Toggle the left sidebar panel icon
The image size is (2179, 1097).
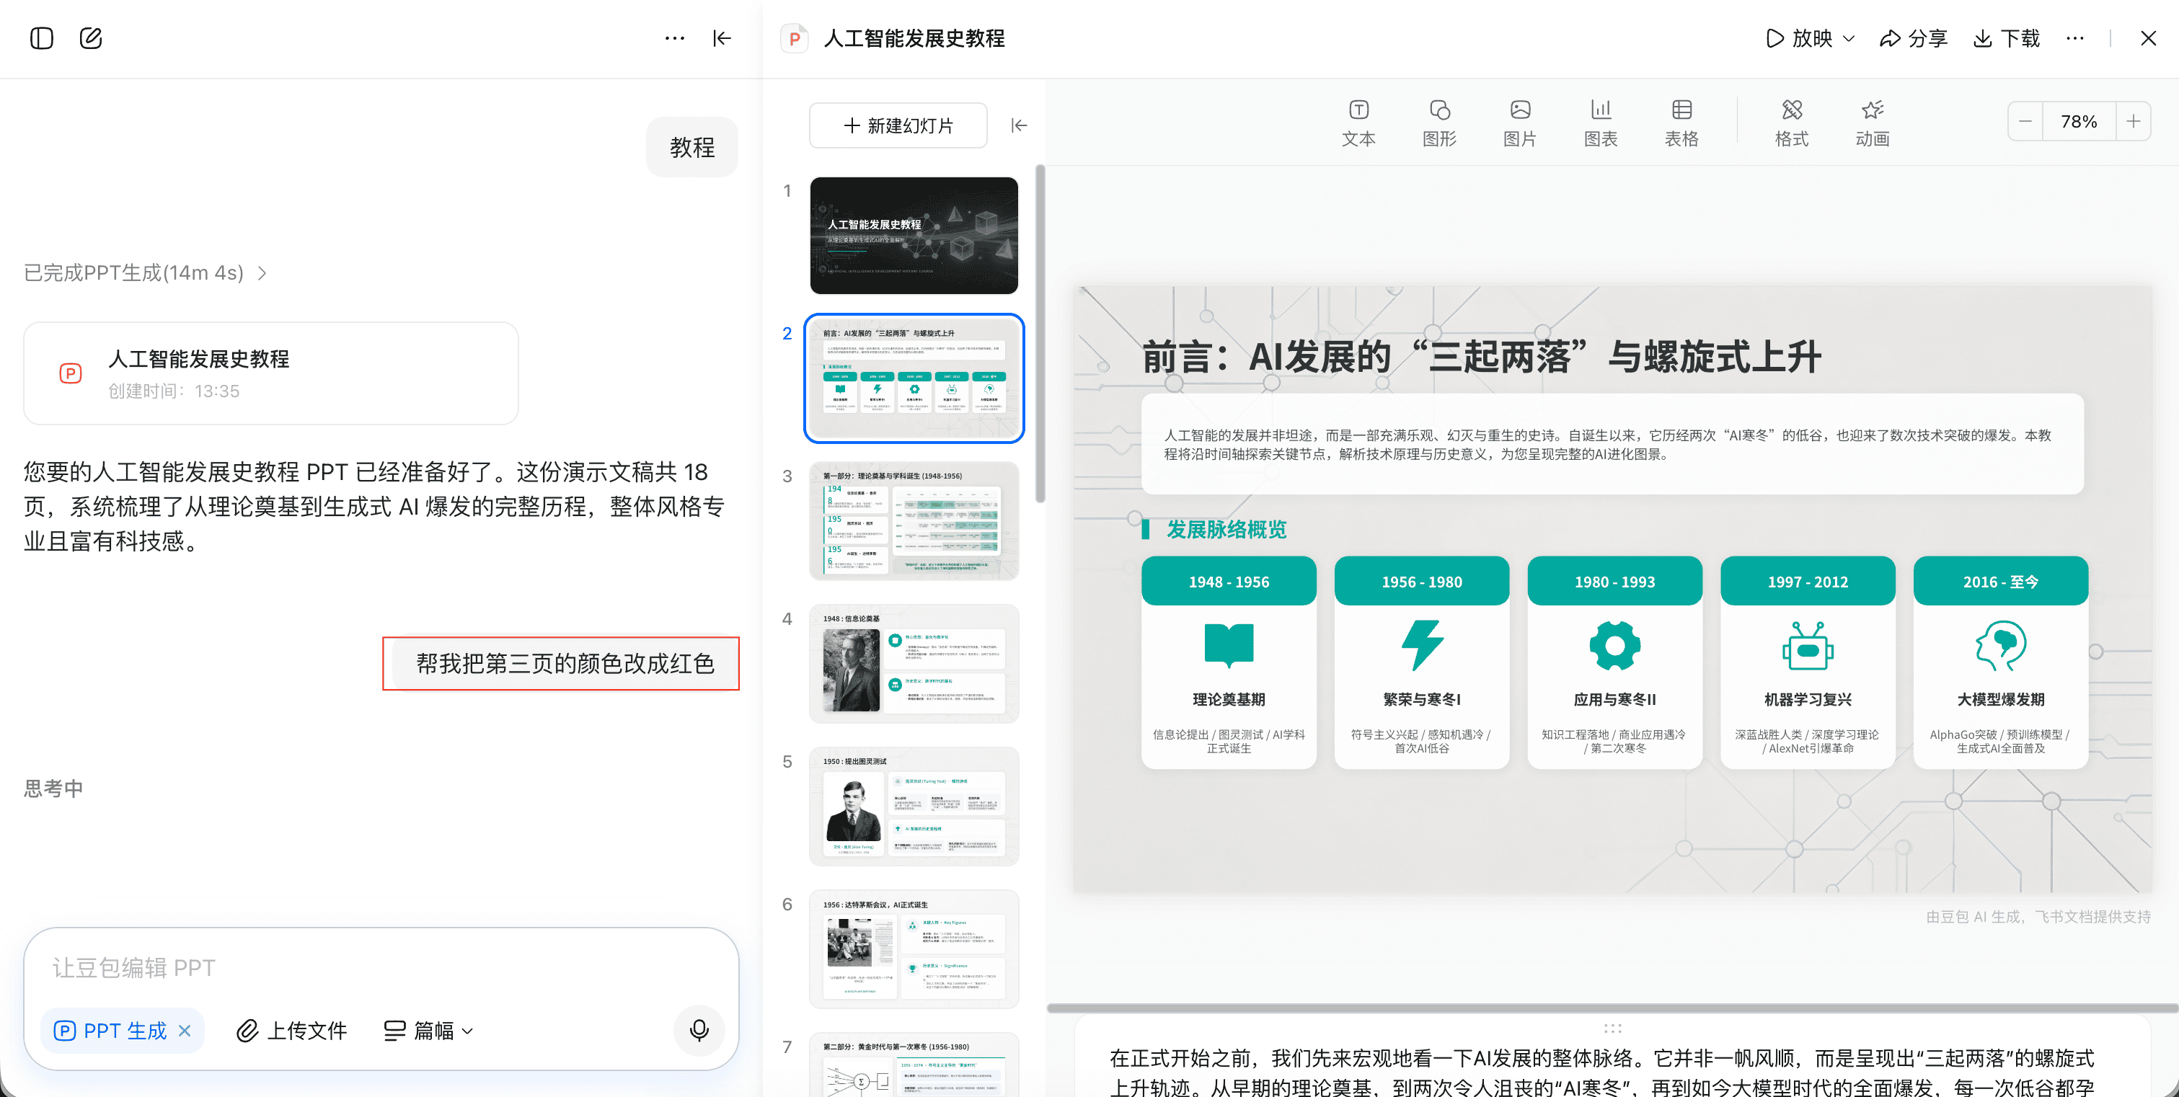click(x=41, y=38)
